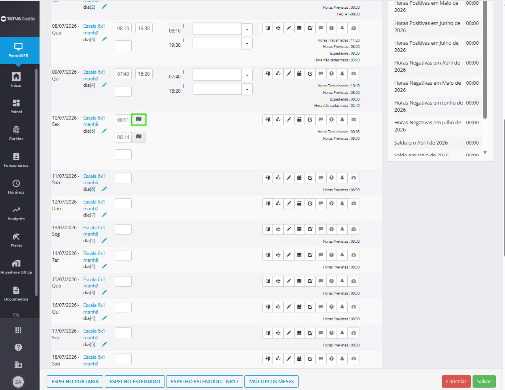Click the 18:20 punch time field on 09/07/2026
This screenshot has height=390, width=505.
[x=144, y=74]
